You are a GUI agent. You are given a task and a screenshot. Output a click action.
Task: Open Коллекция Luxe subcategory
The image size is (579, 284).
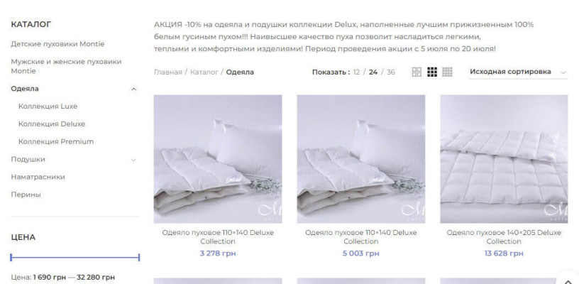pos(48,106)
